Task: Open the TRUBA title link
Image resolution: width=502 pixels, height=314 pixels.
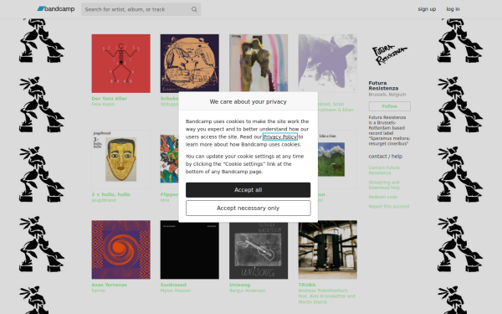Action: (307, 285)
